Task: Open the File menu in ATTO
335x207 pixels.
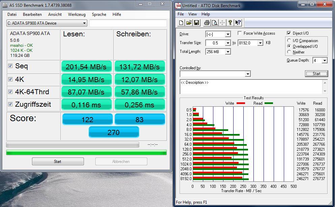Action: pyautogui.click(x=181, y=14)
